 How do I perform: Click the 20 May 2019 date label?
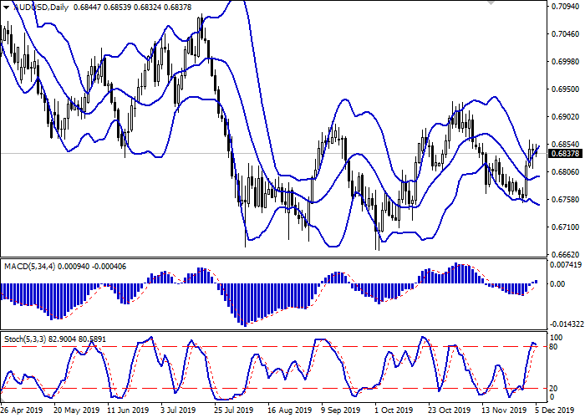(77, 411)
